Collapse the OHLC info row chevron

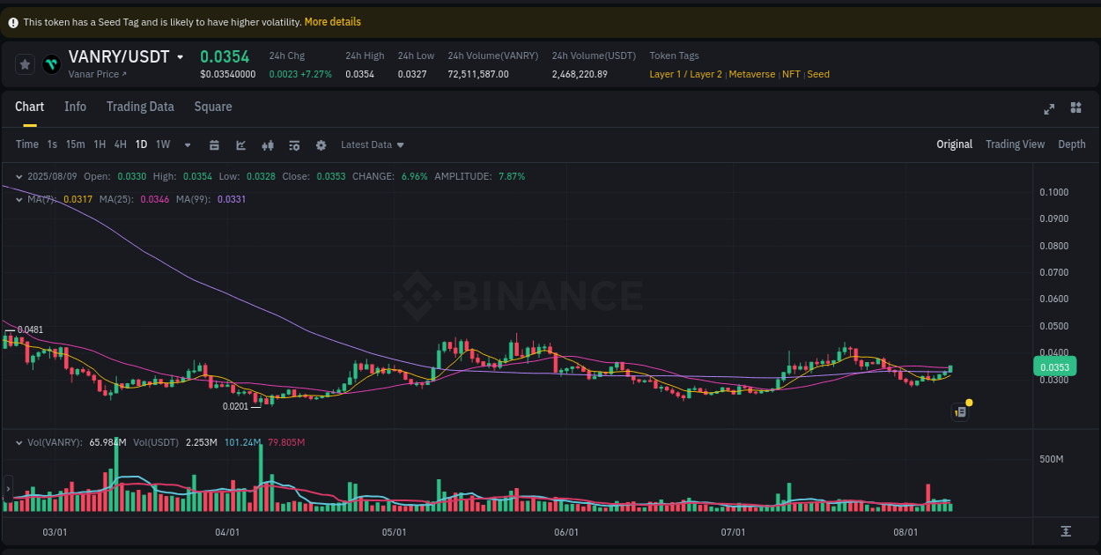pyautogui.click(x=19, y=176)
